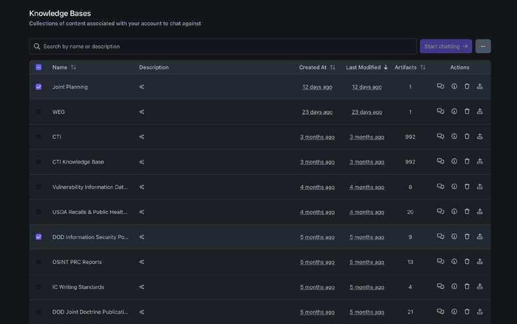Click the Description column header
Viewport: 517px width, 324px height.
tap(153, 67)
